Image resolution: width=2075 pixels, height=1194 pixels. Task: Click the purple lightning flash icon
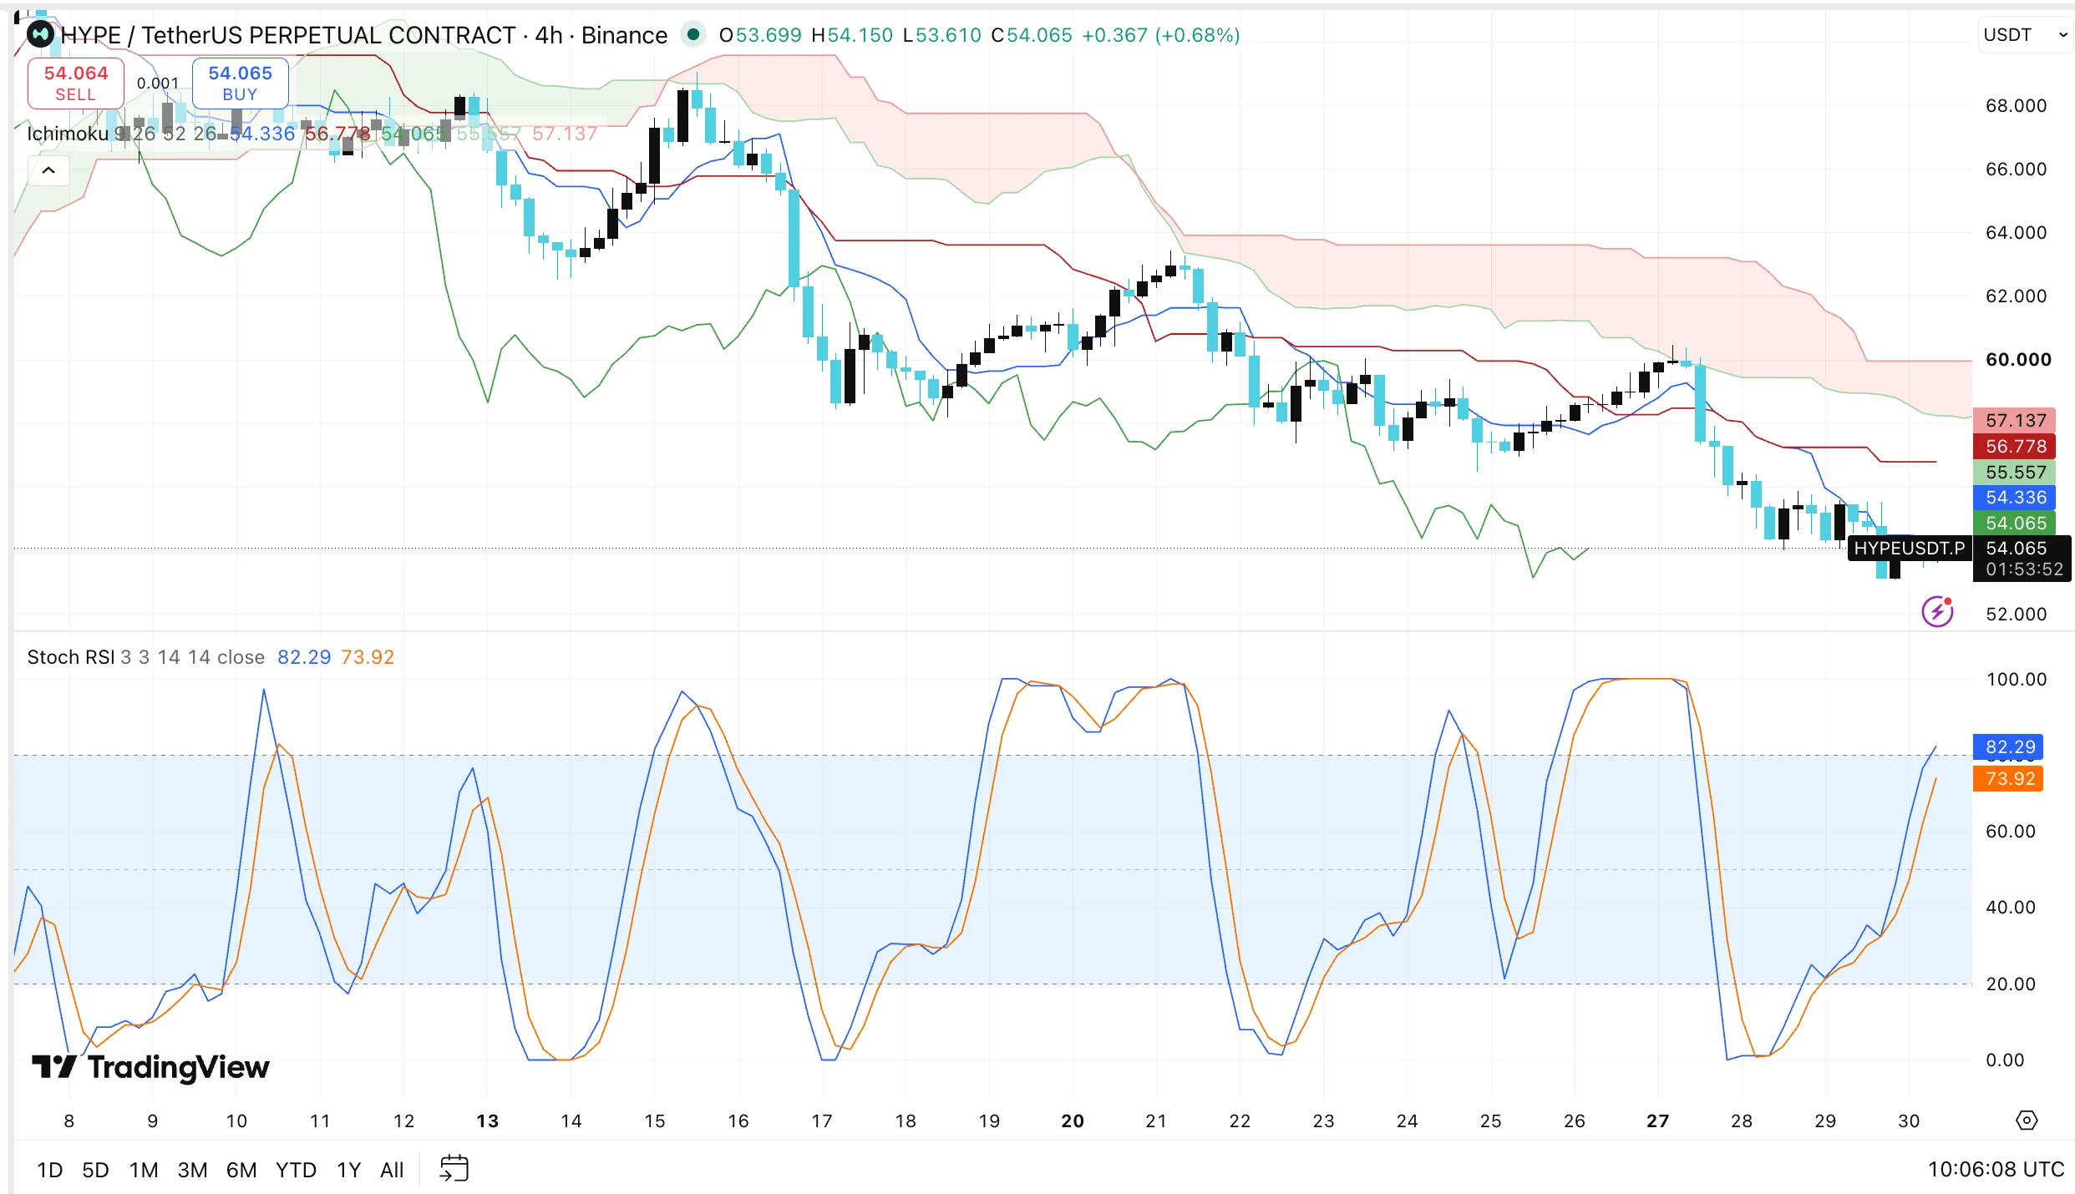pyautogui.click(x=1936, y=611)
